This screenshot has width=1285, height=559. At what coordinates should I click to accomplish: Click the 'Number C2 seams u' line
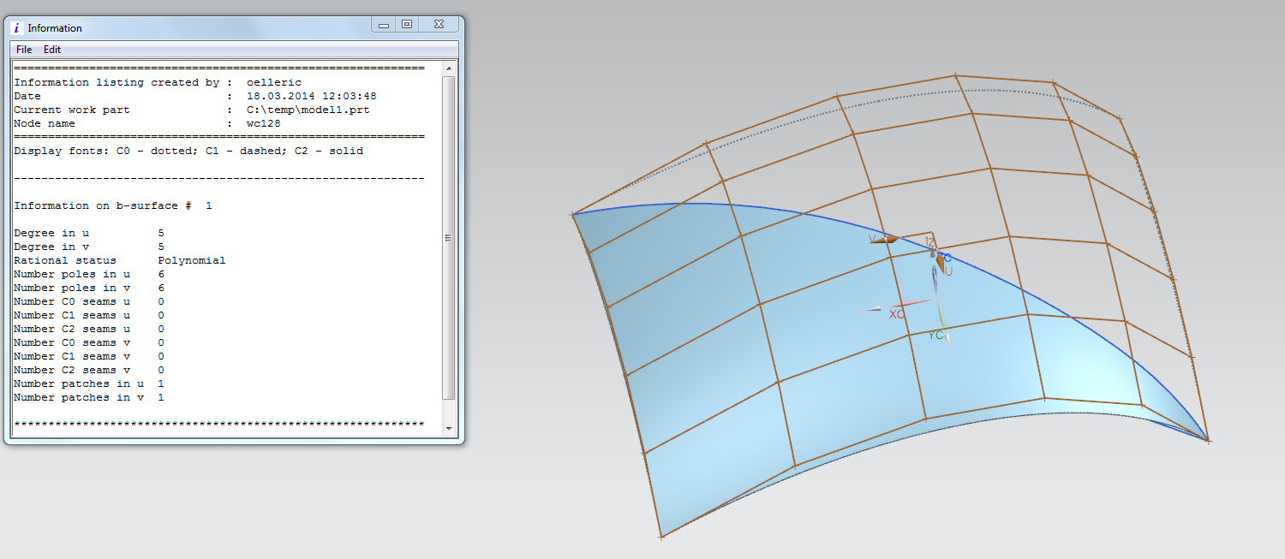pos(89,329)
